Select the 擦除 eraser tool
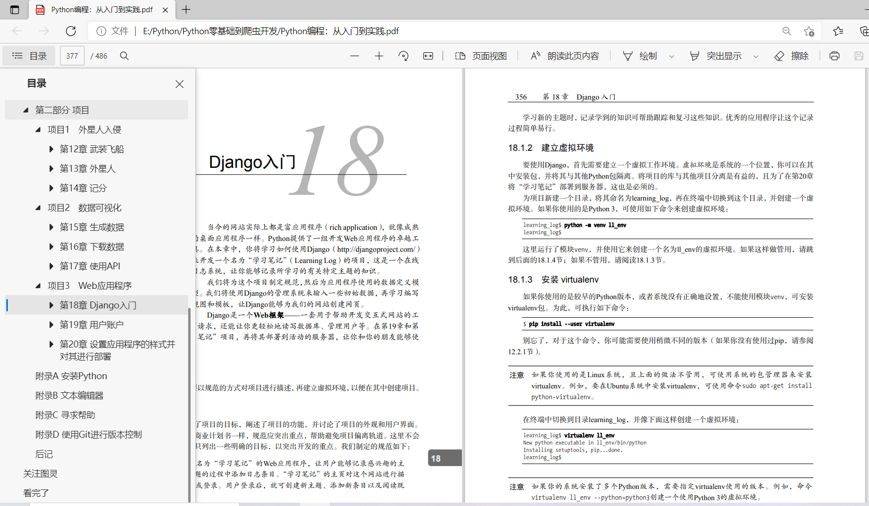This screenshot has width=869, height=506. [792, 56]
